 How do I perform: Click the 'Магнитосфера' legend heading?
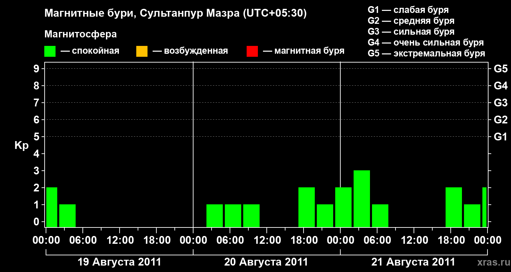pos(81,34)
